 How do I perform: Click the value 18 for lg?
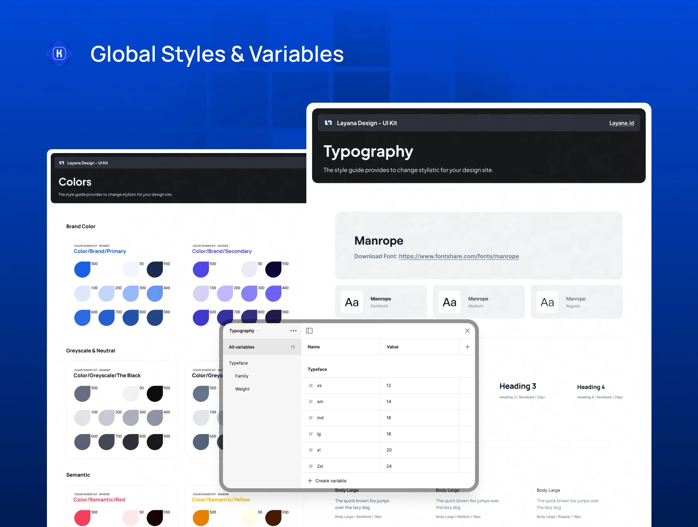pos(389,434)
